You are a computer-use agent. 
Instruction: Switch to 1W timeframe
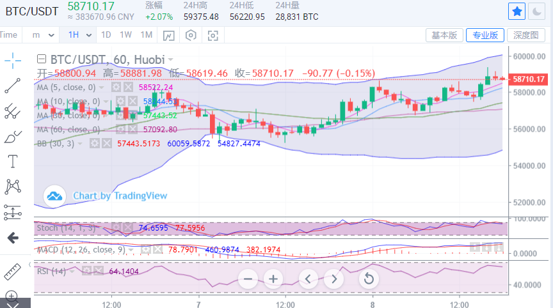(x=125, y=35)
